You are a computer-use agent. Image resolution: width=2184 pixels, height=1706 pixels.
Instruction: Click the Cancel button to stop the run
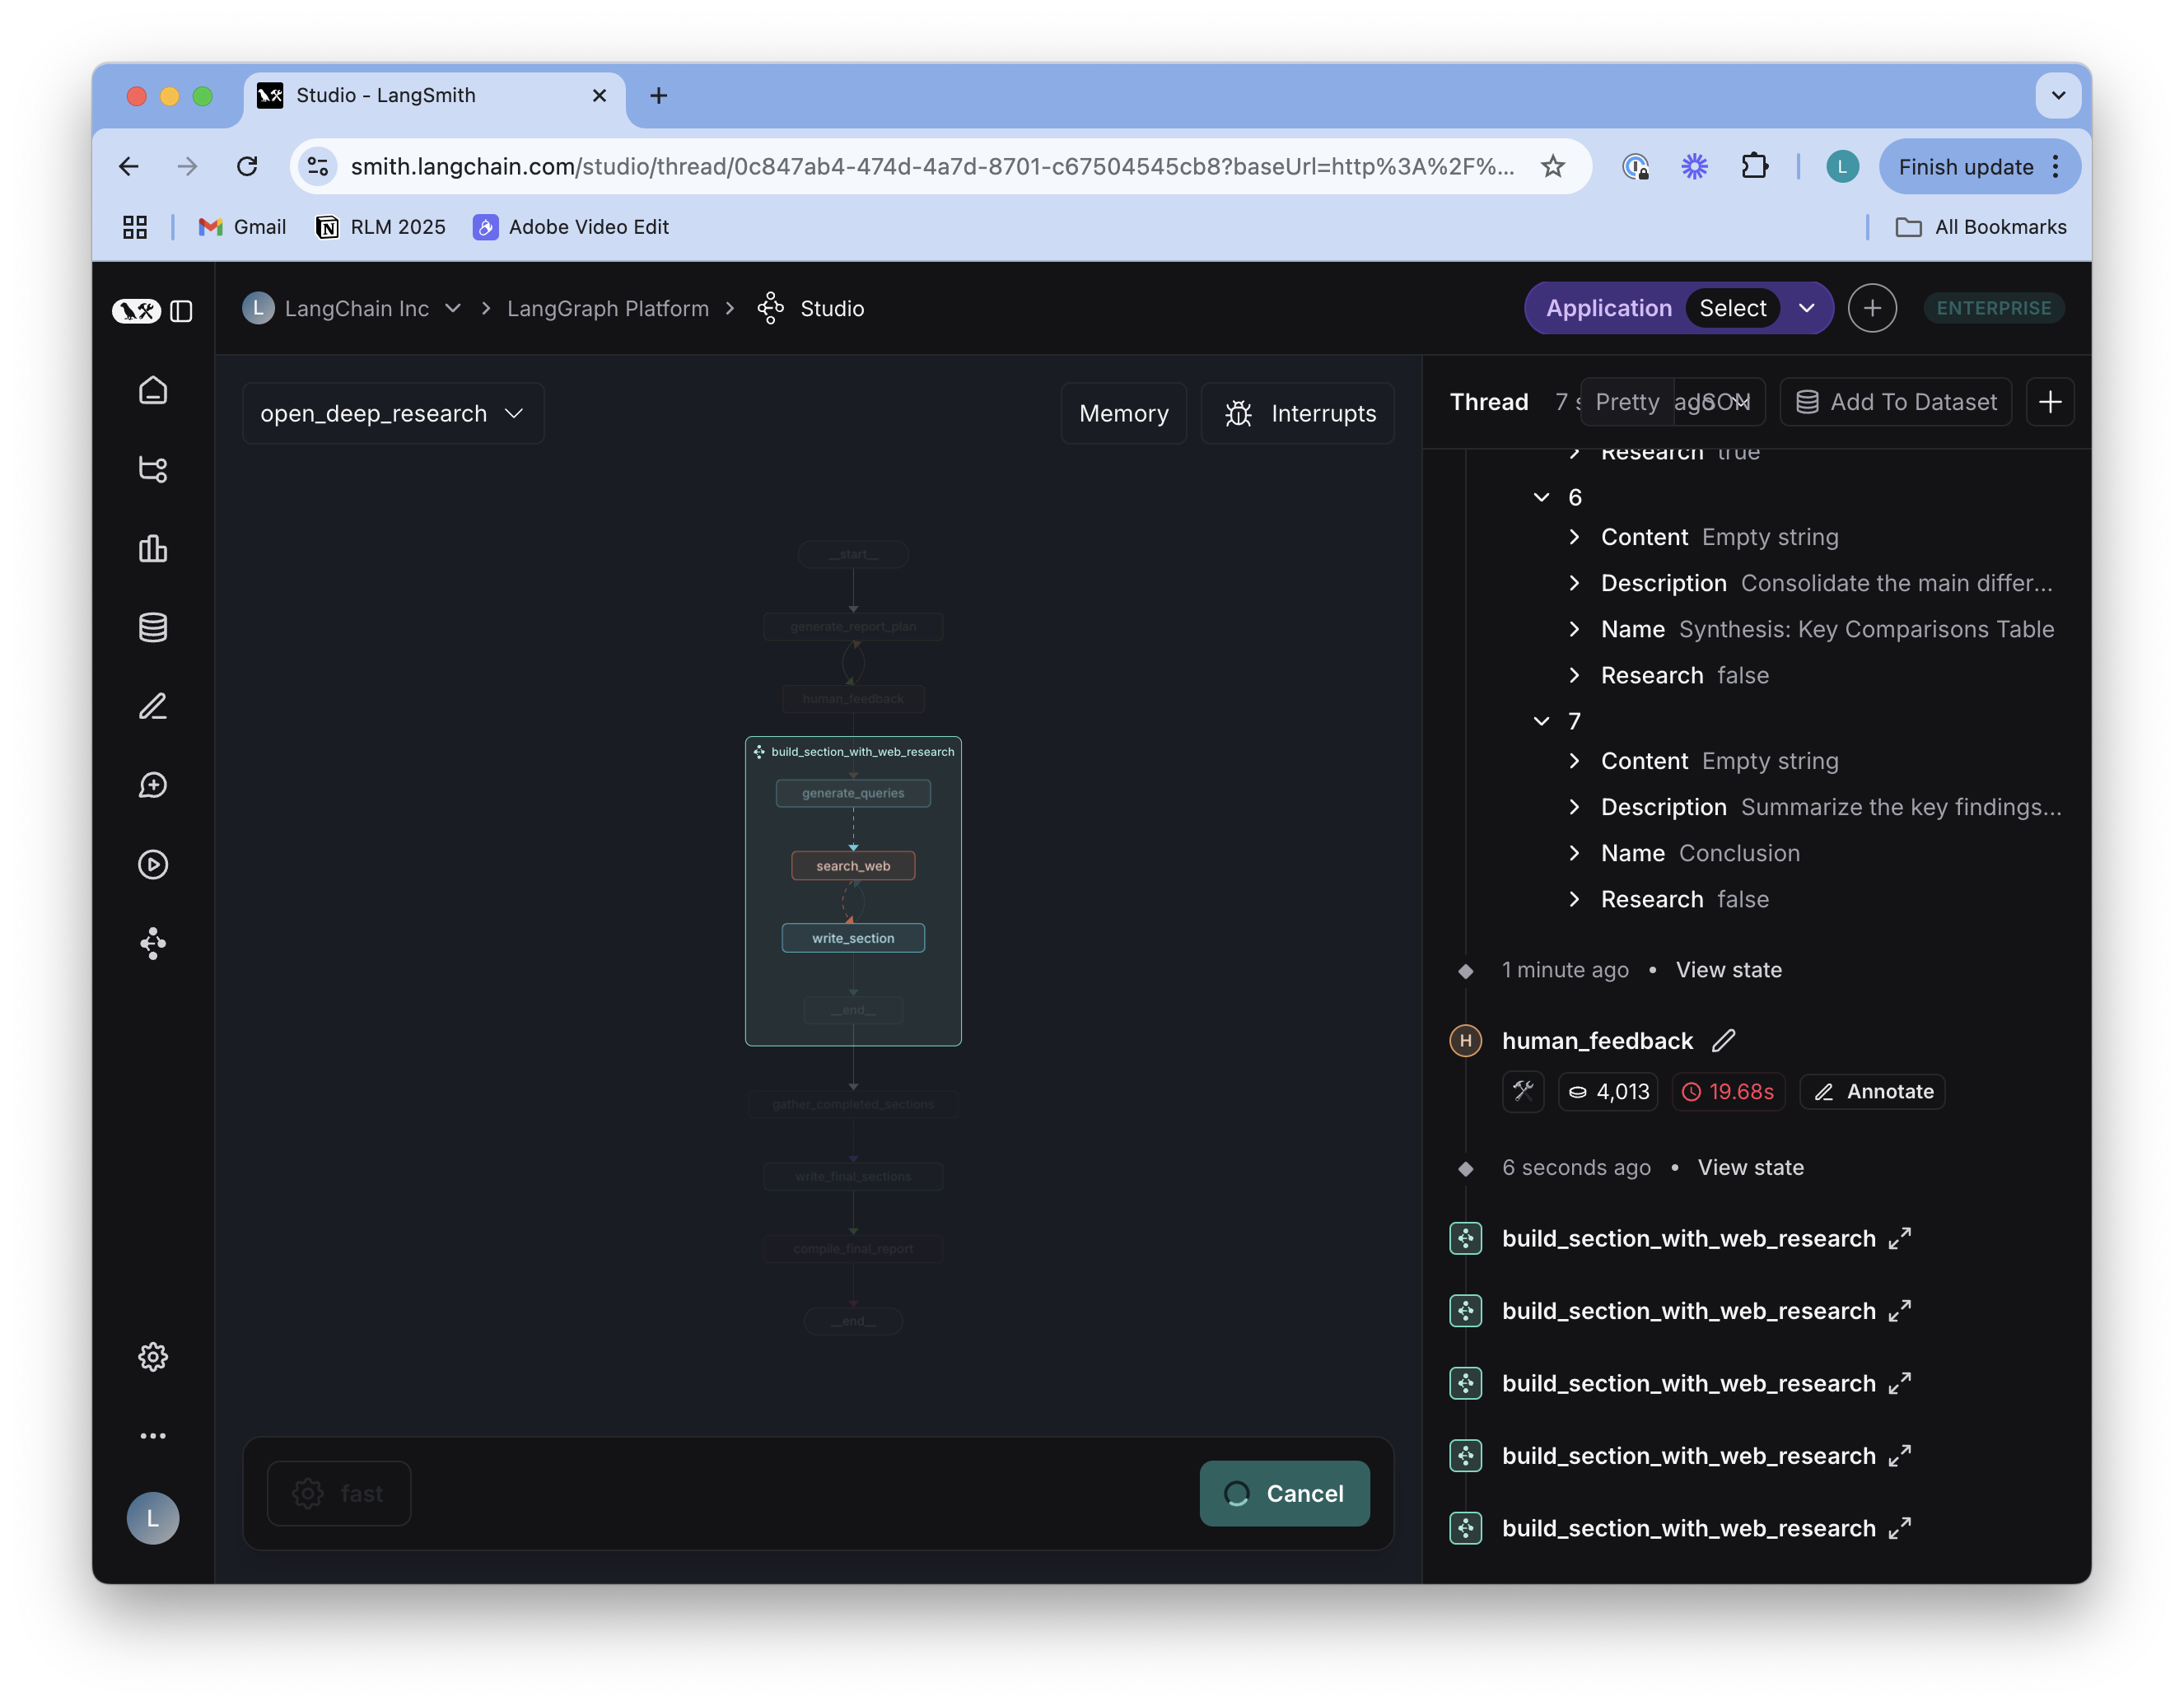click(1285, 1493)
